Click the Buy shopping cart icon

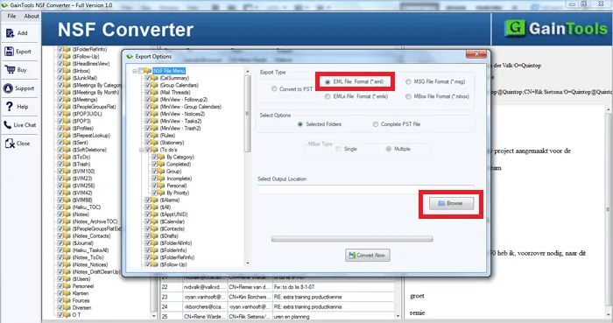[x=10, y=69]
